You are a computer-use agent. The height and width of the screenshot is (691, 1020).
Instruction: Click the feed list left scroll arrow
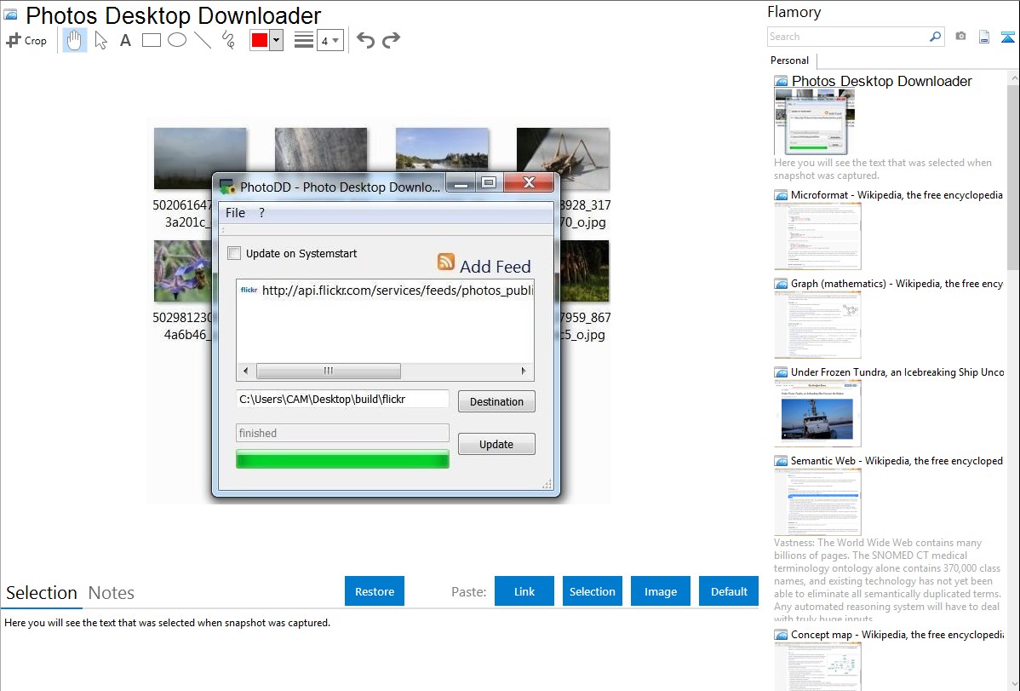[x=245, y=371]
